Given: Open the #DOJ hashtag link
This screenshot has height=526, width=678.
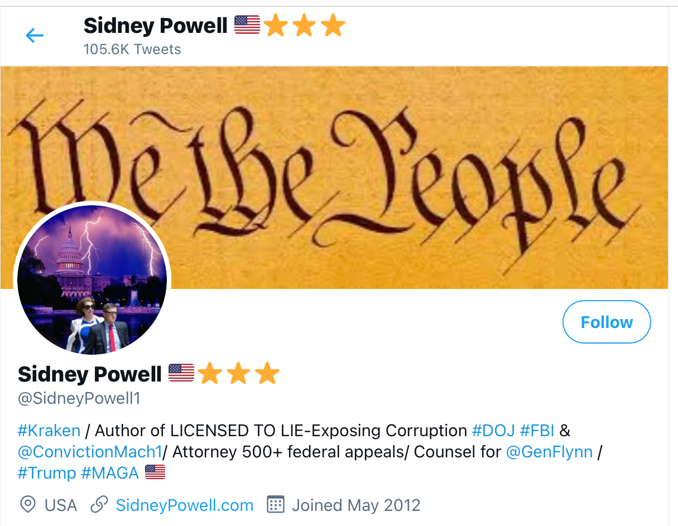Looking at the screenshot, I should click(x=493, y=431).
